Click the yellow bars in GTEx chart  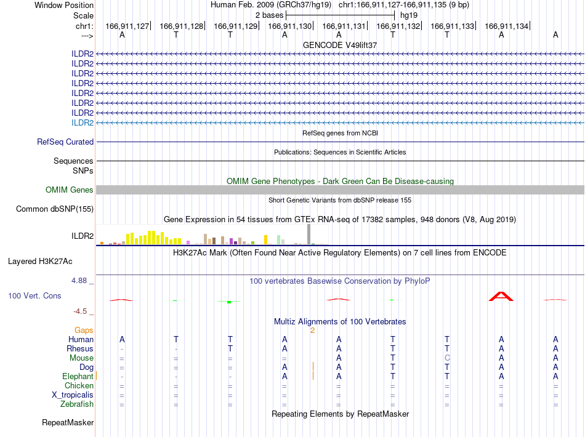point(153,238)
